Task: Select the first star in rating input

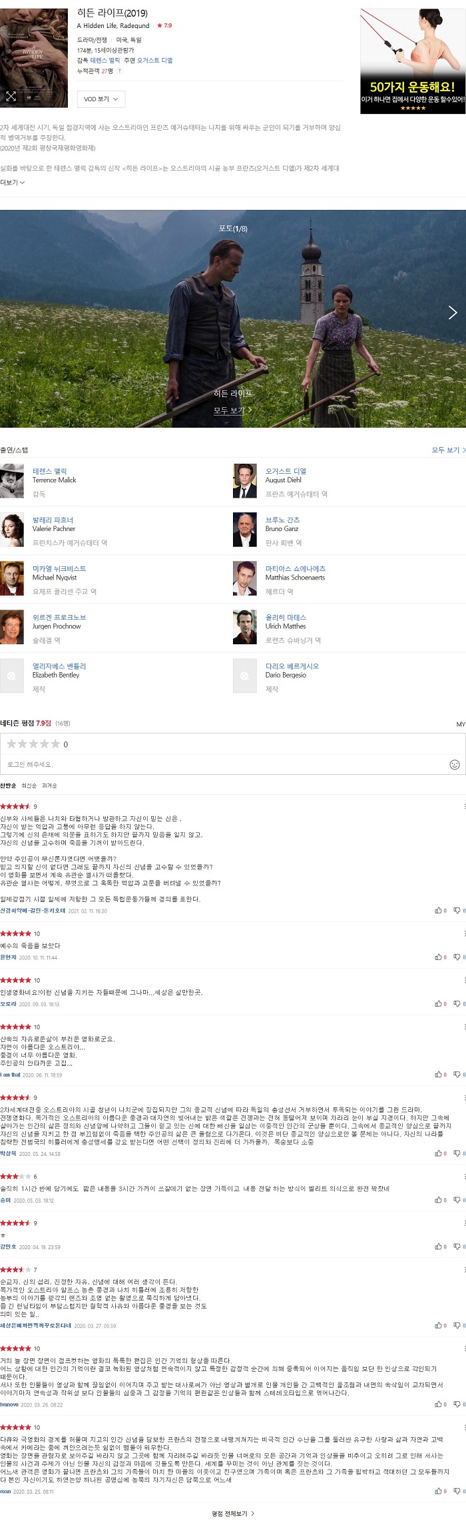Action: pyautogui.click(x=11, y=744)
